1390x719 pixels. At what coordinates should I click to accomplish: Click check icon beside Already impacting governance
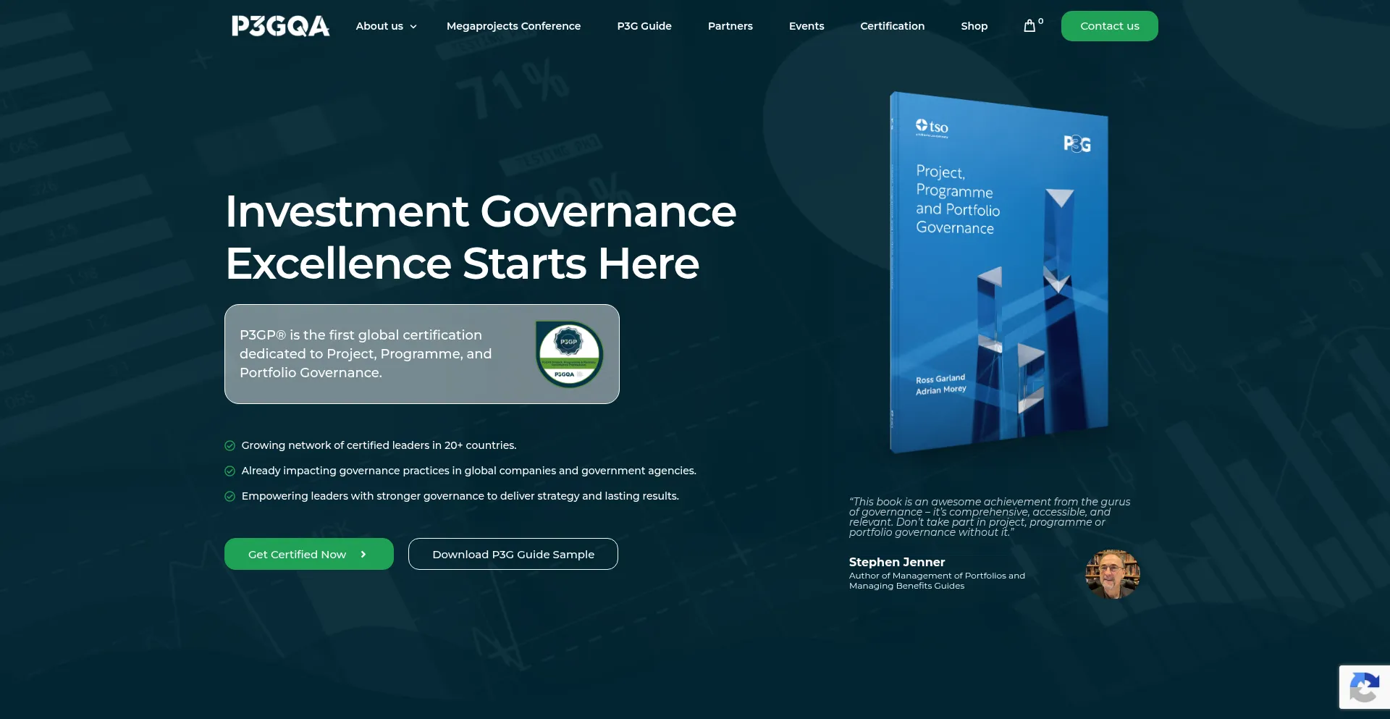point(230,471)
